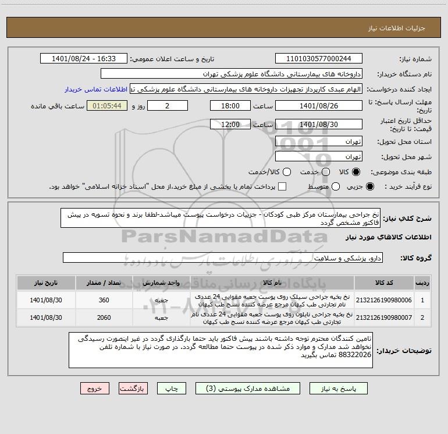Click date cell 1401/08/30 in row 2

46,317
